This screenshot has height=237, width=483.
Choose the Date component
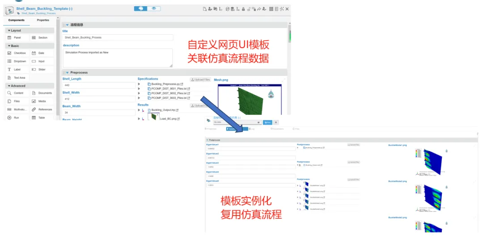[x=41, y=53]
